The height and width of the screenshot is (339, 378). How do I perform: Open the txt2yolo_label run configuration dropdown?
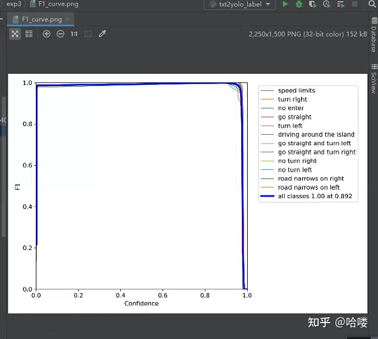[x=239, y=4]
